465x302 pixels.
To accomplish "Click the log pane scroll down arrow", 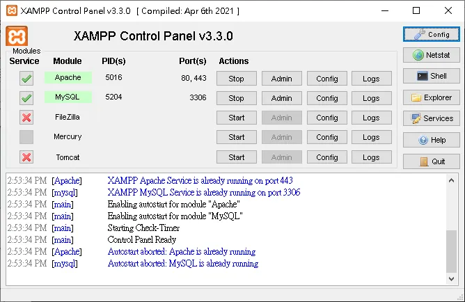I will coord(451,279).
